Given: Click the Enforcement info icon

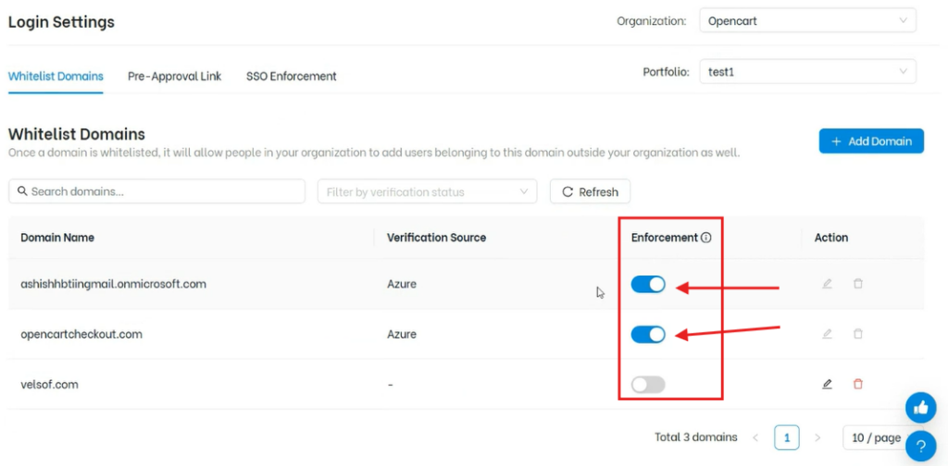Looking at the screenshot, I should (x=706, y=238).
